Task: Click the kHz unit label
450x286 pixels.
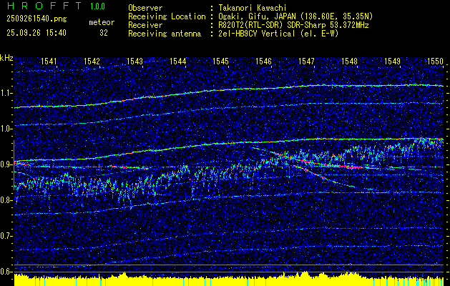Action: 6,58
